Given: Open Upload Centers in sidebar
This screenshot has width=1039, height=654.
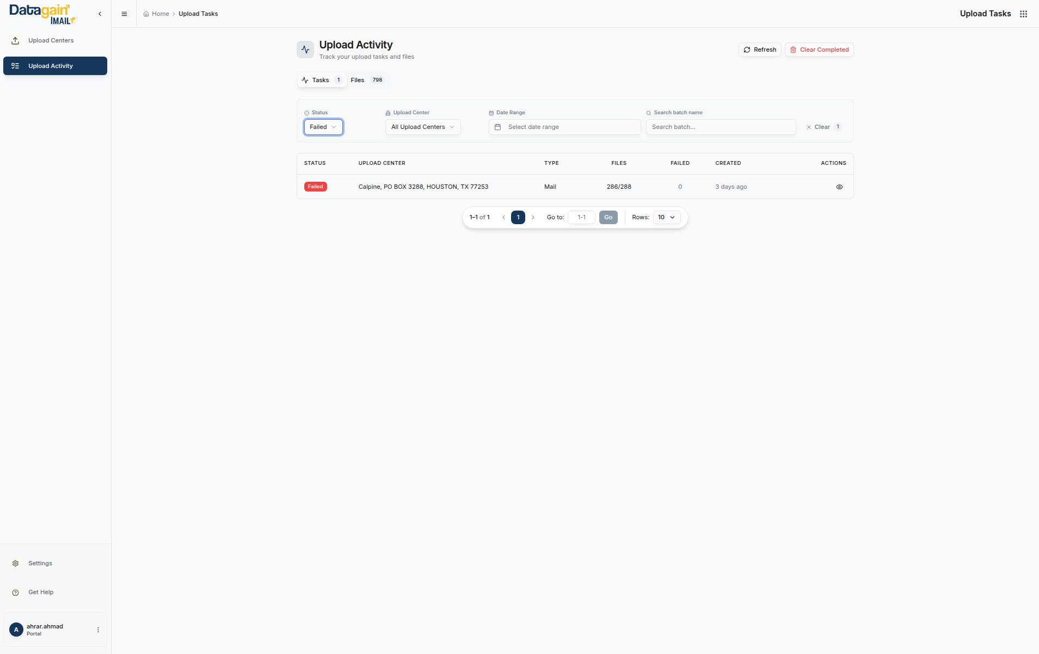Looking at the screenshot, I should pyautogui.click(x=51, y=40).
